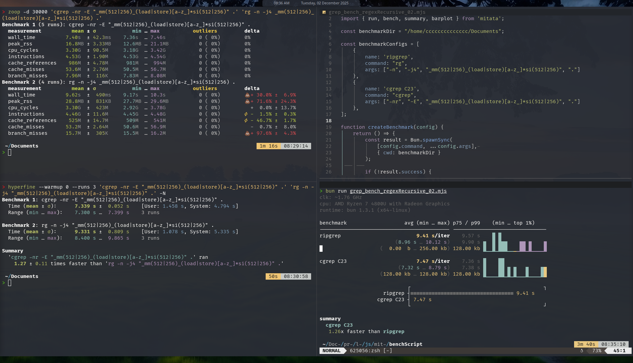Click line number 18 in the editor gutter

point(329,121)
